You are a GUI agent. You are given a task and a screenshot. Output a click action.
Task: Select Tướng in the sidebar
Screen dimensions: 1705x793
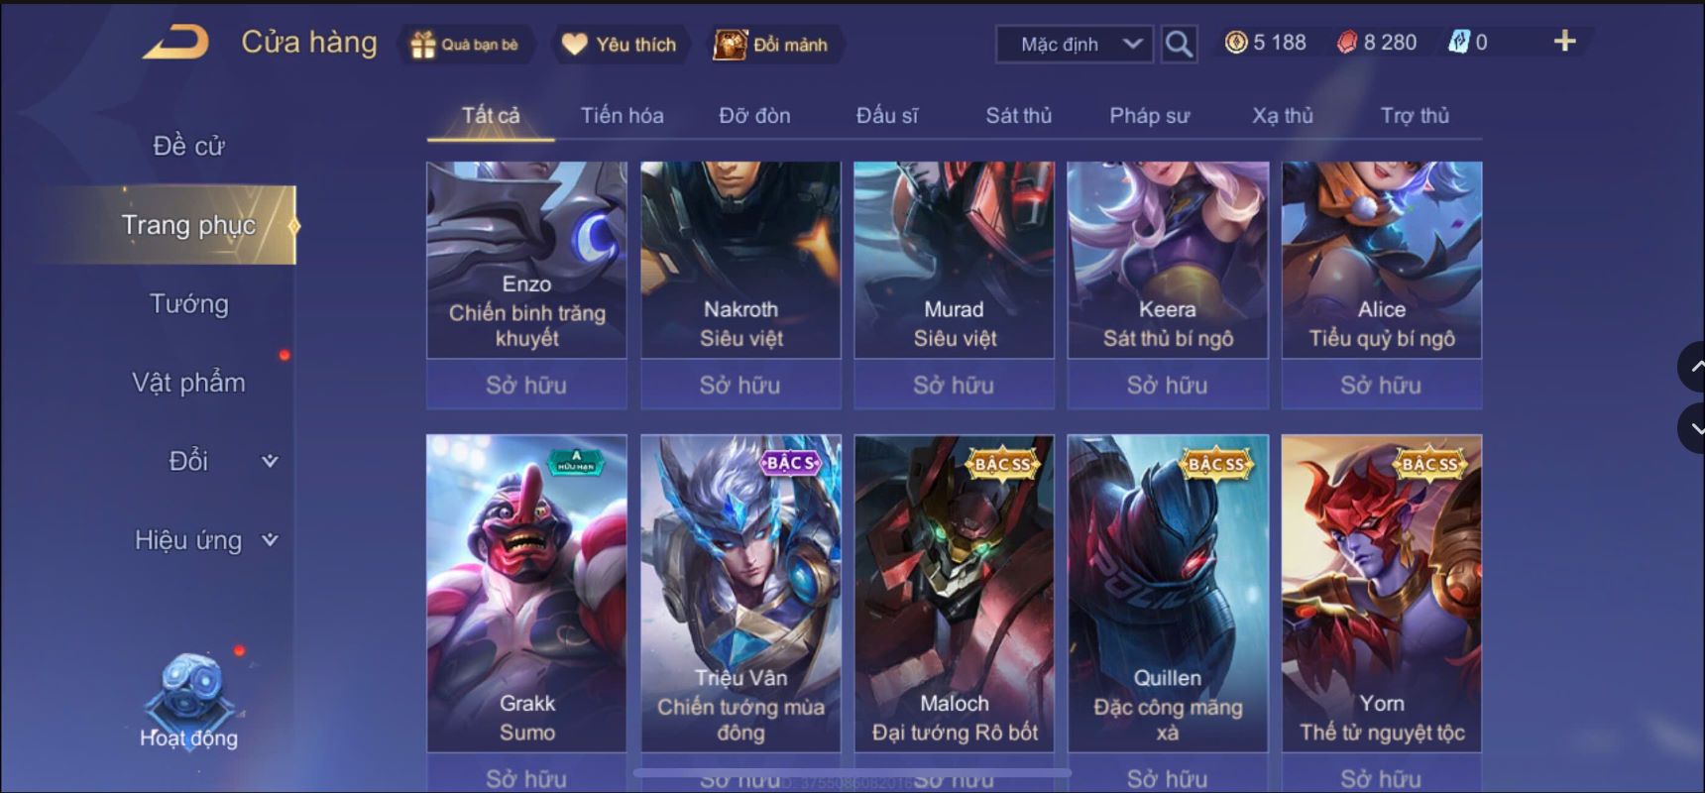pyautogui.click(x=188, y=304)
